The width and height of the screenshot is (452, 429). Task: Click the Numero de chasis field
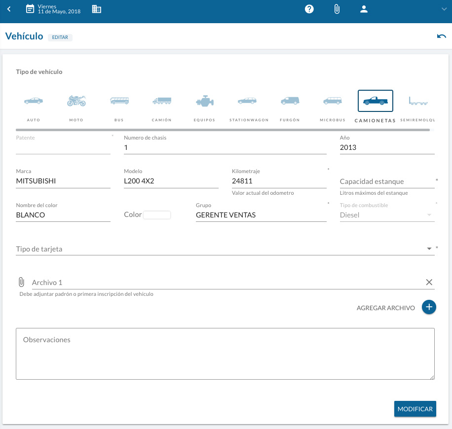pos(225,147)
